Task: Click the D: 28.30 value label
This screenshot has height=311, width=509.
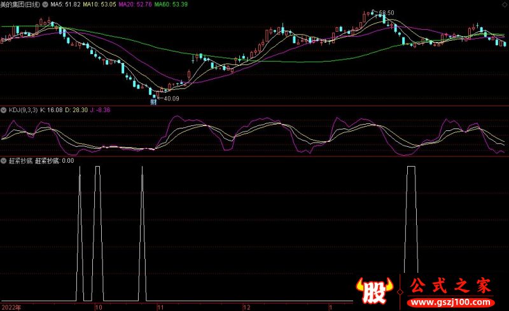Action: pyautogui.click(x=79, y=110)
